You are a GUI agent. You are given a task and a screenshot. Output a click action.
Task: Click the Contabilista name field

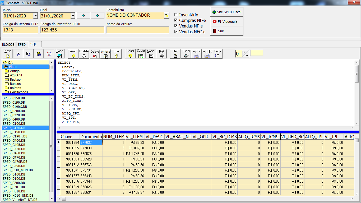pos(135,15)
